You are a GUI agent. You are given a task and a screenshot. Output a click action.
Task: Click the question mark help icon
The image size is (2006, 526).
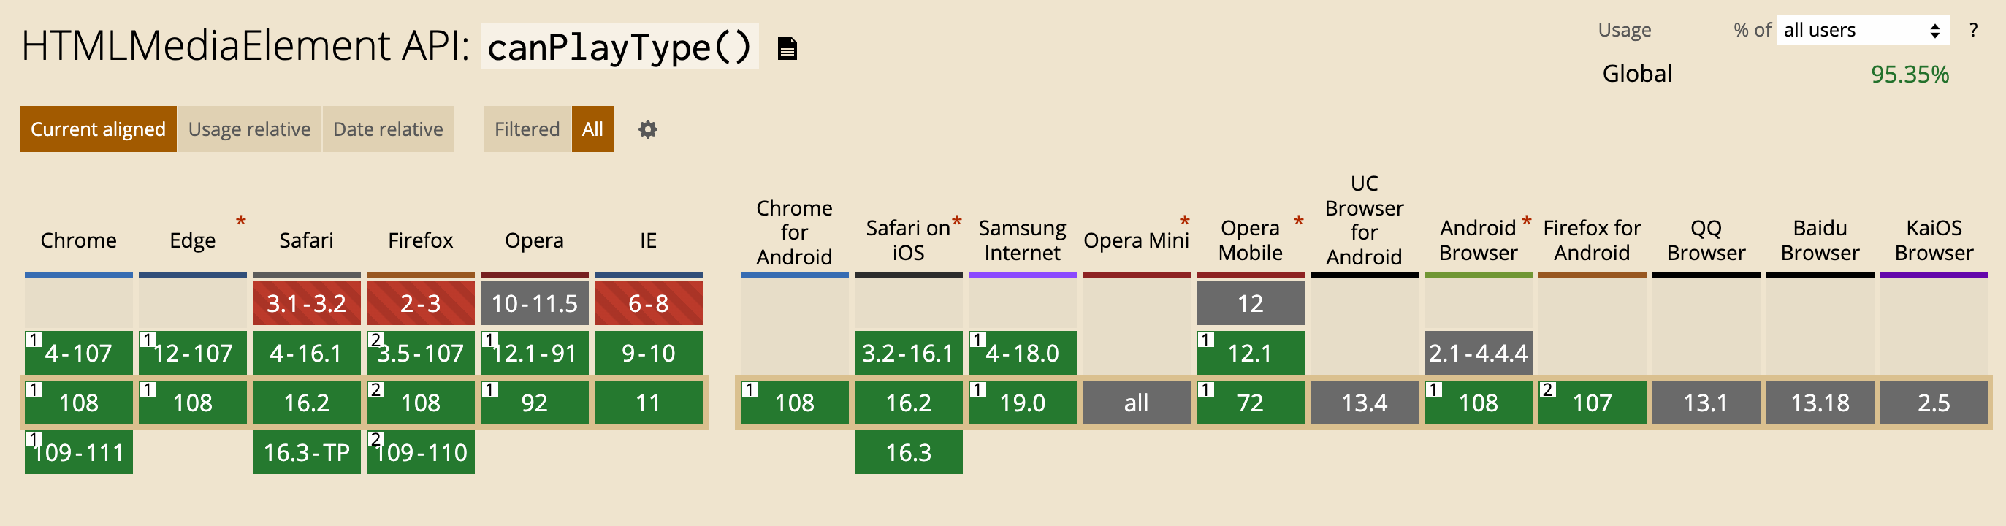tap(1972, 31)
